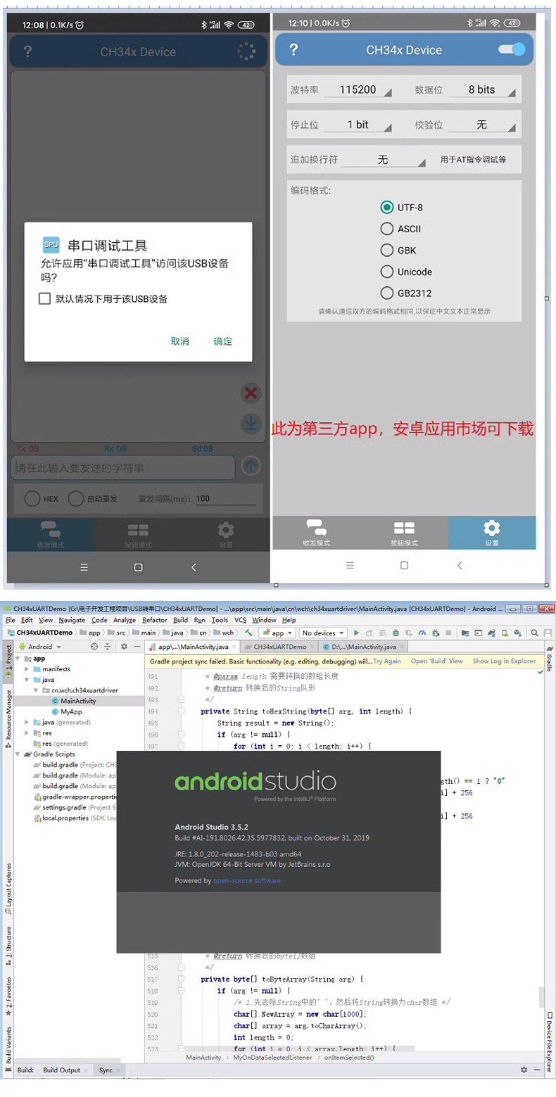Select ASCII encoding radio button
Screen dimensions: 556x1097
(x=386, y=229)
